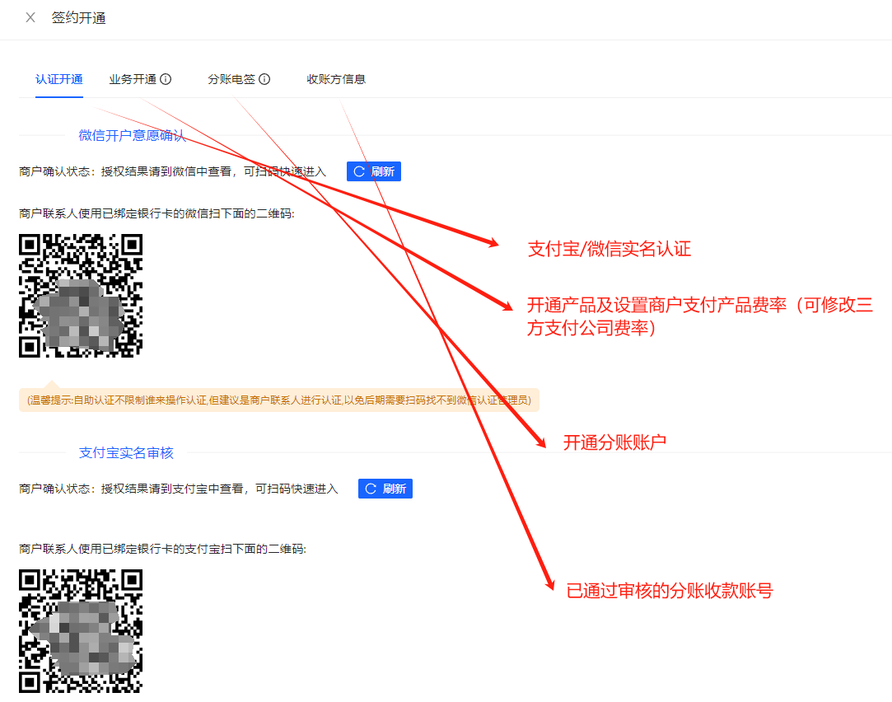
Task: Click the red 开通分账账户 annotation text
Action: point(614,442)
